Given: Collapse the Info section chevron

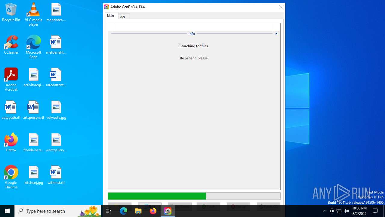Looking at the screenshot, I should (x=276, y=34).
